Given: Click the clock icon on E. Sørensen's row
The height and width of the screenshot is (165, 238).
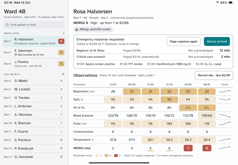Looking at the screenshot, I should pyautogui.click(x=16, y=55).
